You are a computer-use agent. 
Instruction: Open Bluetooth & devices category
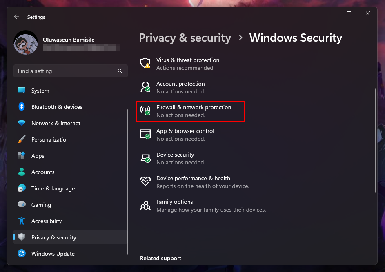pos(71,107)
